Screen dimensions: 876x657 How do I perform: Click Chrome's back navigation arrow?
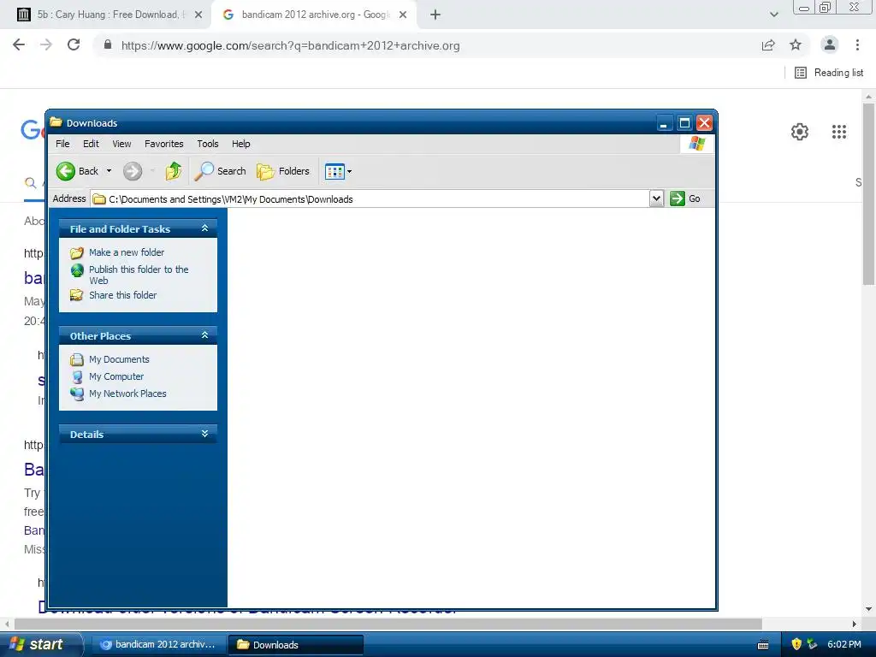click(19, 44)
